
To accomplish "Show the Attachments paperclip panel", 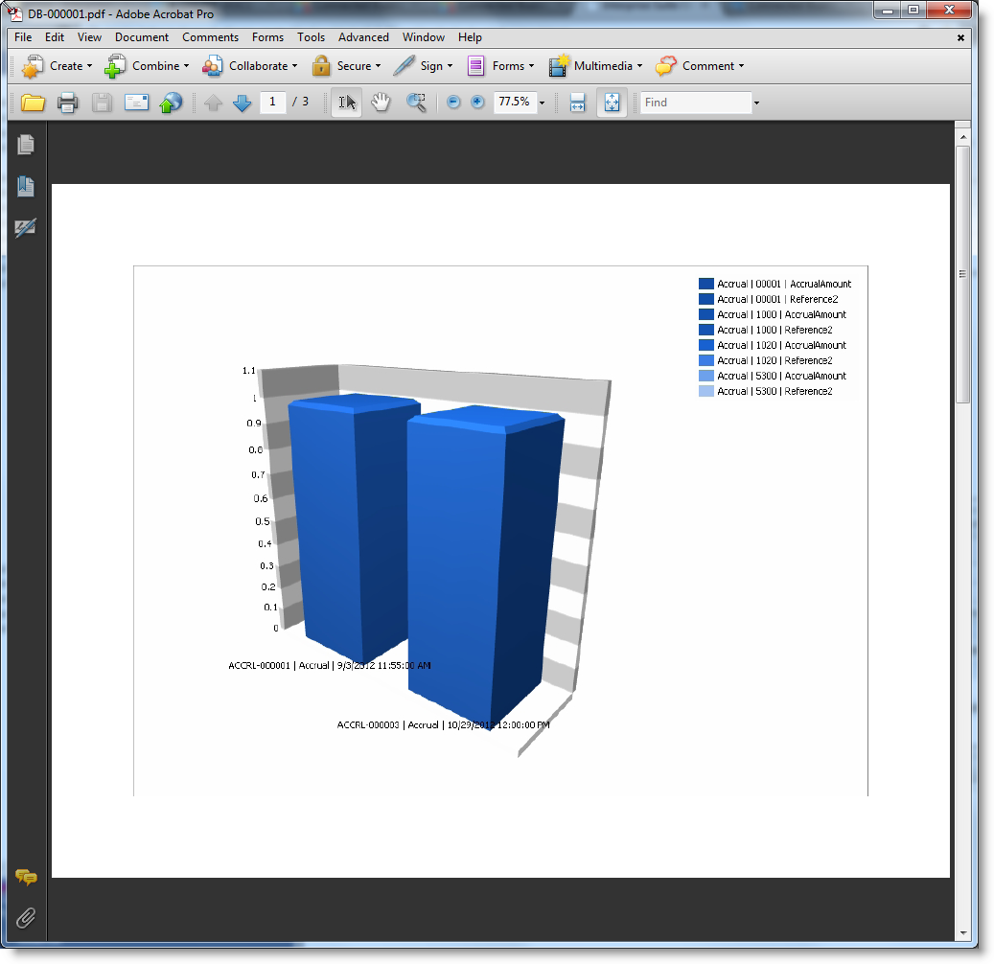I will pyautogui.click(x=26, y=918).
